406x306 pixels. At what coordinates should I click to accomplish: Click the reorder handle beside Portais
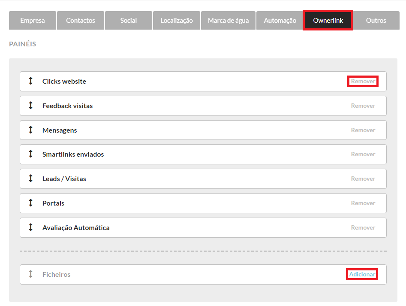pyautogui.click(x=30, y=203)
